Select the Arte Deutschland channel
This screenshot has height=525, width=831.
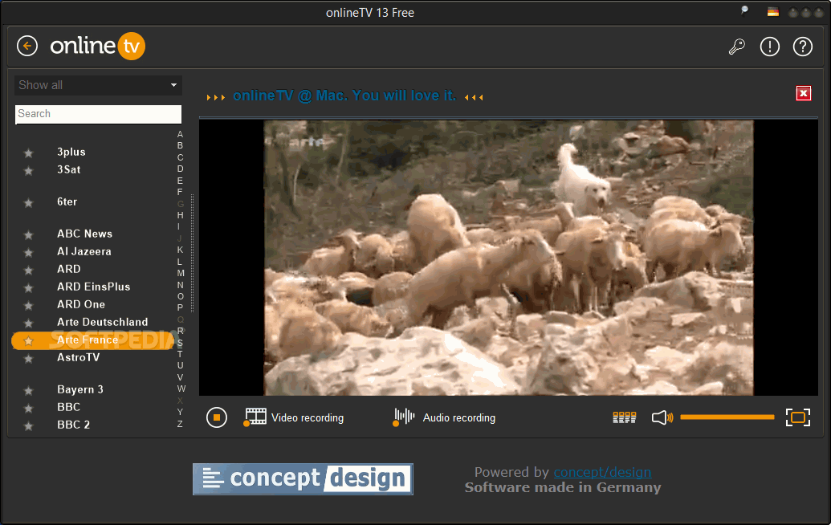tap(102, 322)
